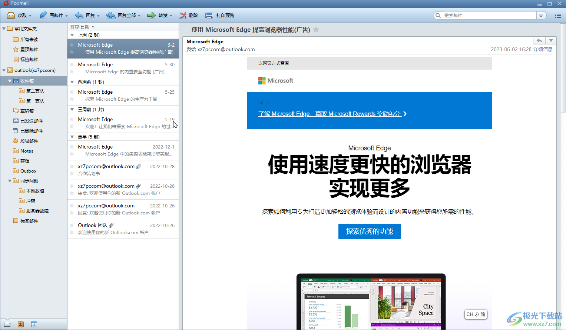Click the quick reply arrow in message header
The width and height of the screenshot is (566, 330).
pyautogui.click(x=539, y=40)
